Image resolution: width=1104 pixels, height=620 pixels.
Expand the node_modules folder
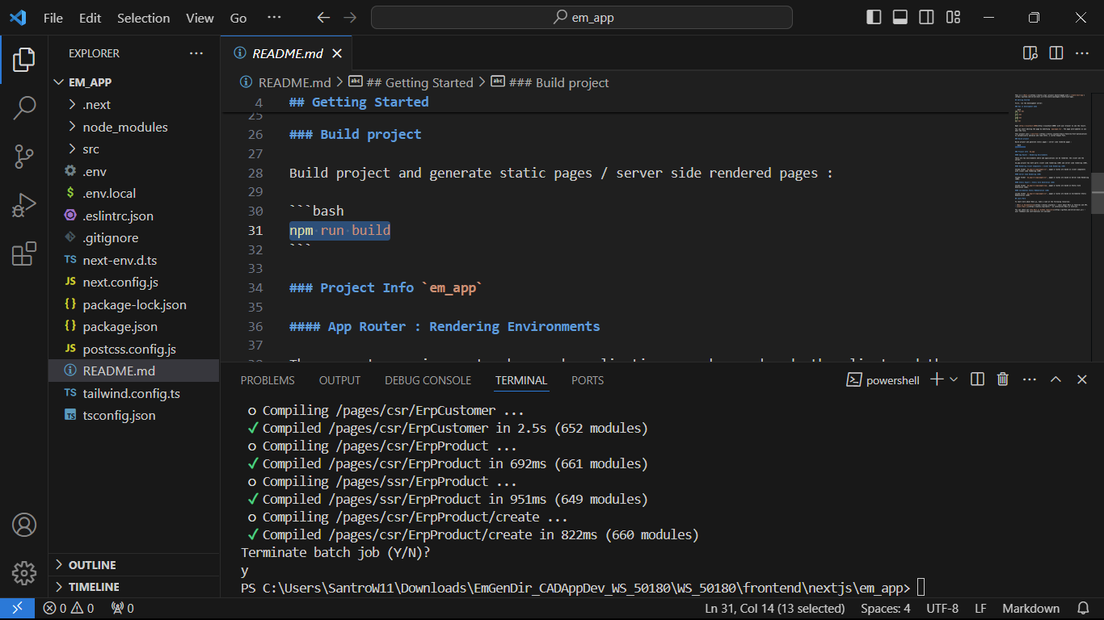[x=133, y=127]
